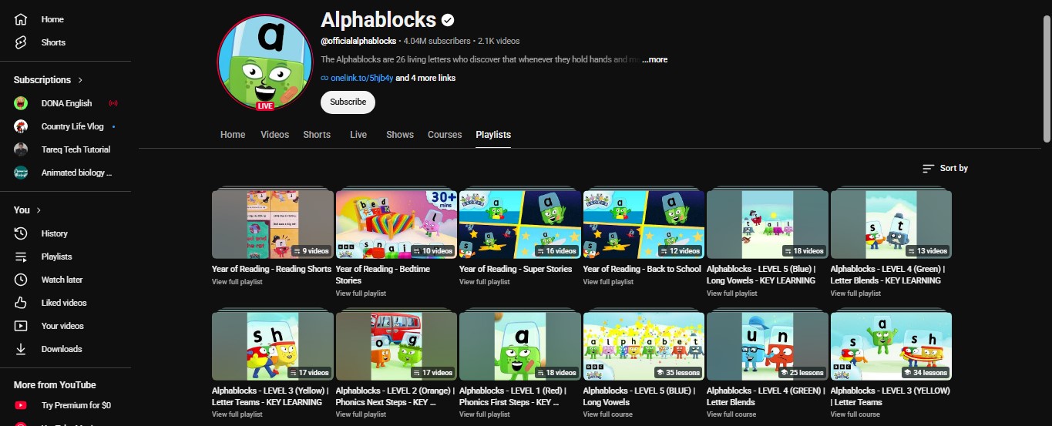Open the Year of Reading - Back to School thumbnail
This screenshot has height=426, width=1052.
pos(644,224)
